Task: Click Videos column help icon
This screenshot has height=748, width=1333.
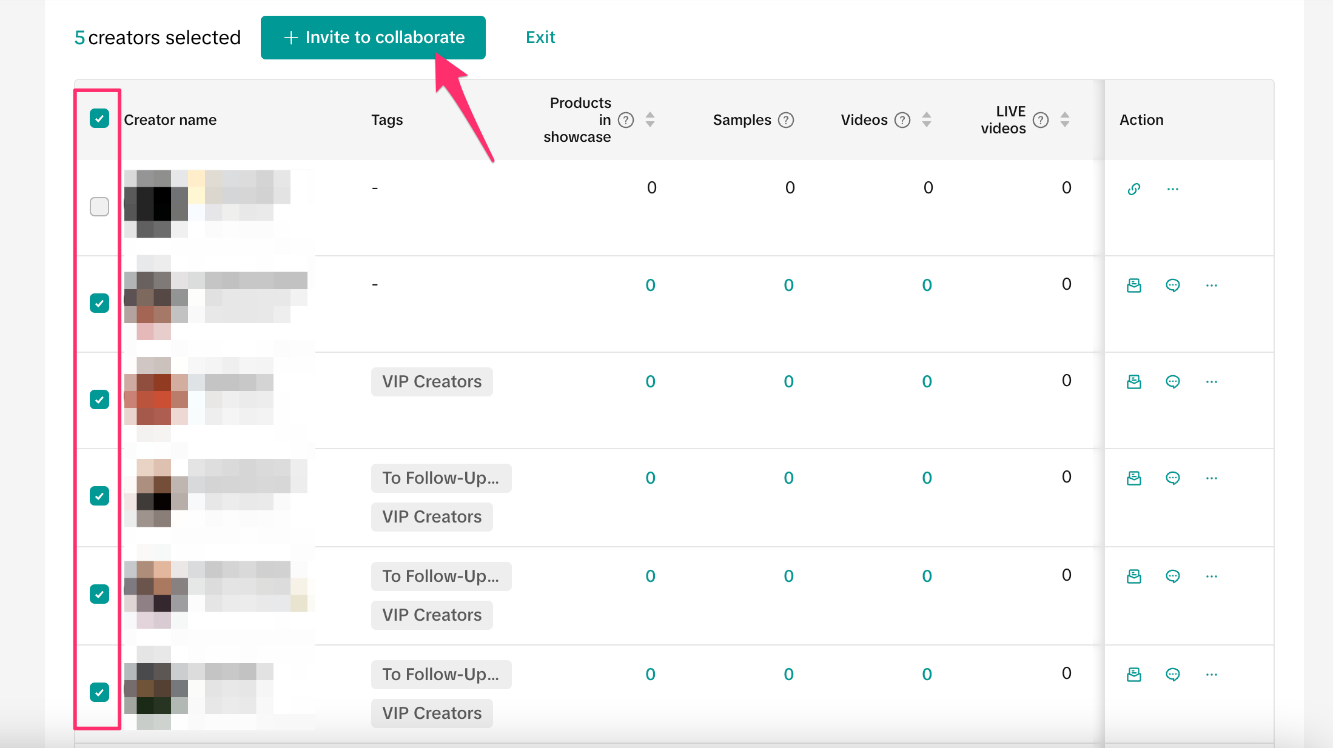Action: [x=902, y=120]
